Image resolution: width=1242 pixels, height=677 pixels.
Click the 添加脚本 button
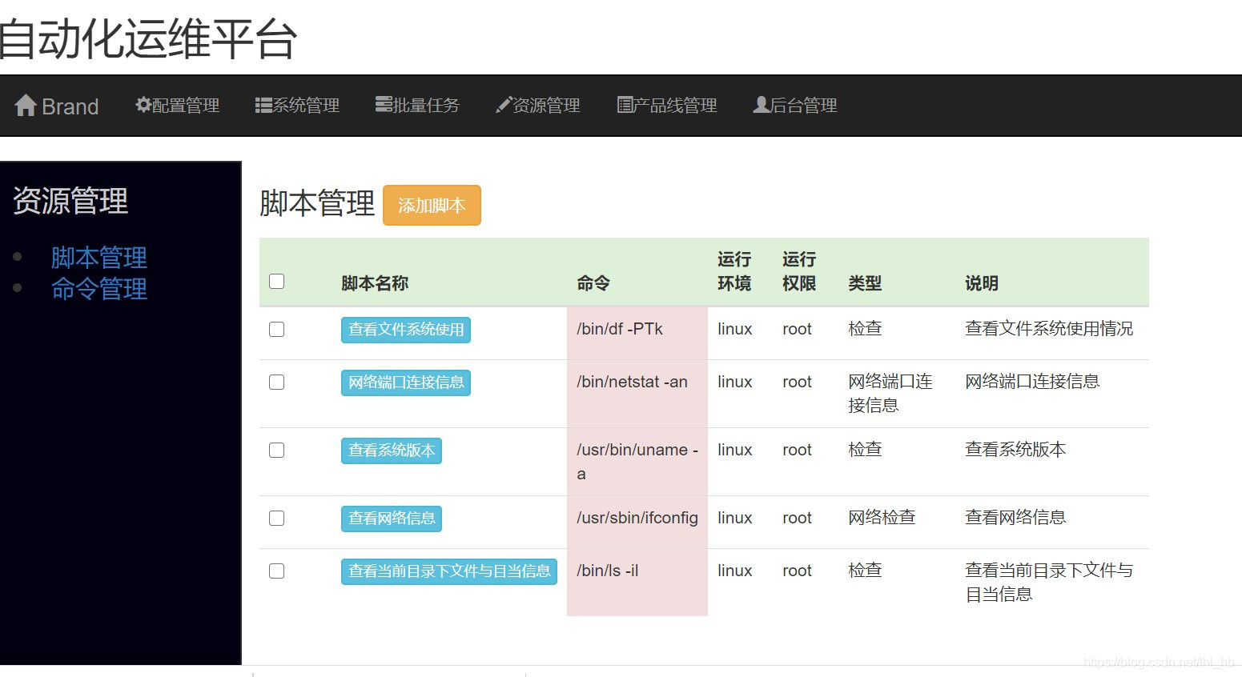[432, 206]
